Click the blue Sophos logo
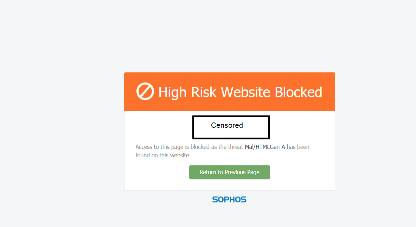The height and width of the screenshot is (227, 416). 229,200
